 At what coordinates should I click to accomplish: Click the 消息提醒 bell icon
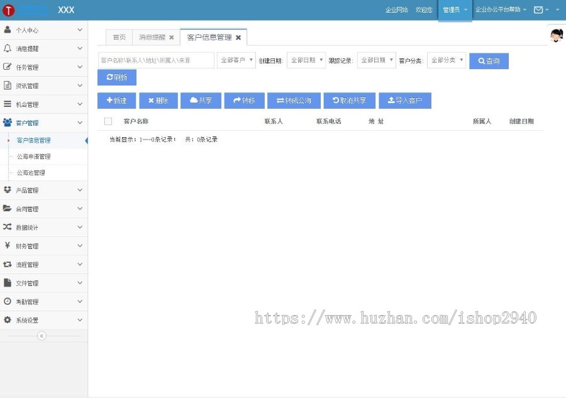click(6, 48)
